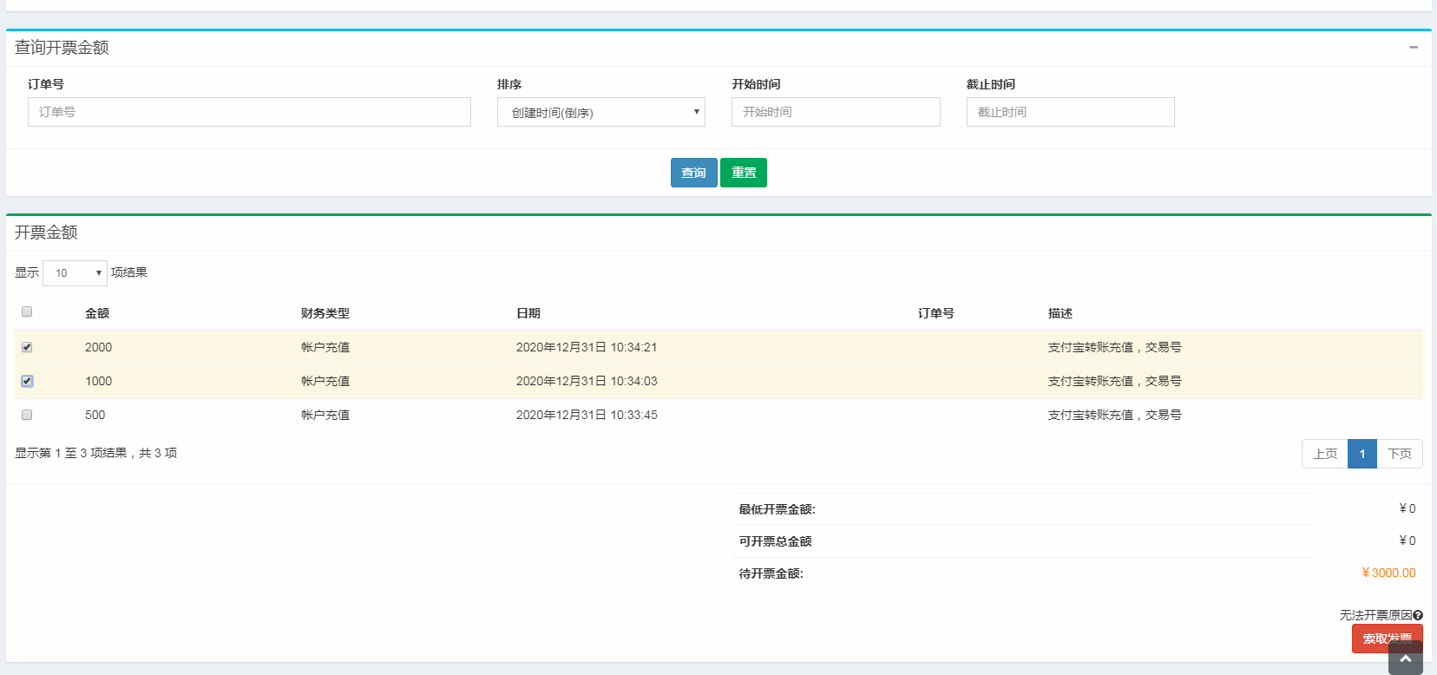1437x675 pixels.
Task: Focus the 订单号 input field
Action: [249, 112]
